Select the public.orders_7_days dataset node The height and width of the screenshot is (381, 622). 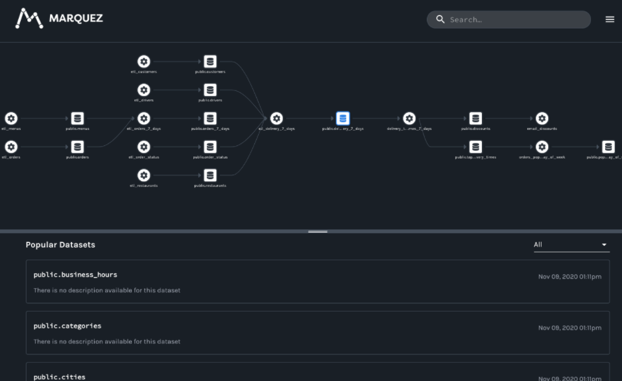pos(210,118)
